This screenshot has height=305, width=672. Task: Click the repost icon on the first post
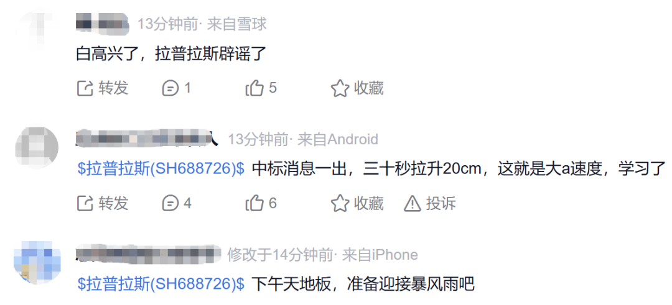[x=85, y=88]
